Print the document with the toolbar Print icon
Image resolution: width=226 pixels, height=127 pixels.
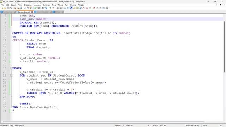tap(21, 8)
